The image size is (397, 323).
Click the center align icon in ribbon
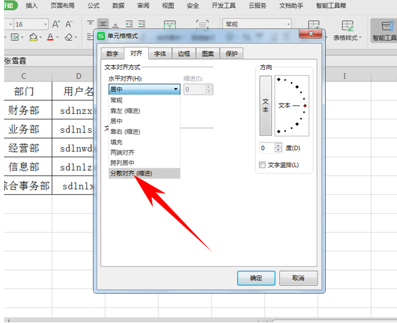click(x=103, y=24)
